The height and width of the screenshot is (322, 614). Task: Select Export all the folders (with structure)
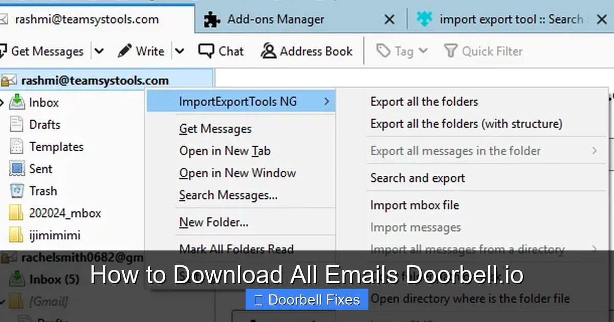point(466,124)
